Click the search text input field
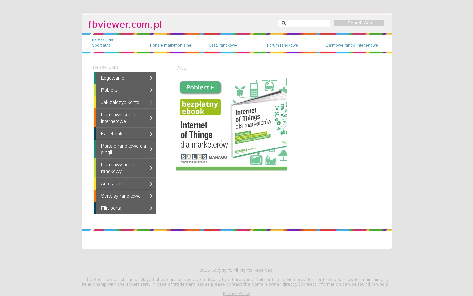 (x=308, y=23)
